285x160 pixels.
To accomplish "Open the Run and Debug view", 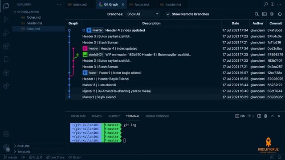I will [6, 32].
